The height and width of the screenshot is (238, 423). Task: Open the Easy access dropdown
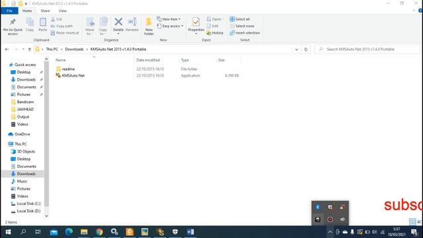pos(170,26)
